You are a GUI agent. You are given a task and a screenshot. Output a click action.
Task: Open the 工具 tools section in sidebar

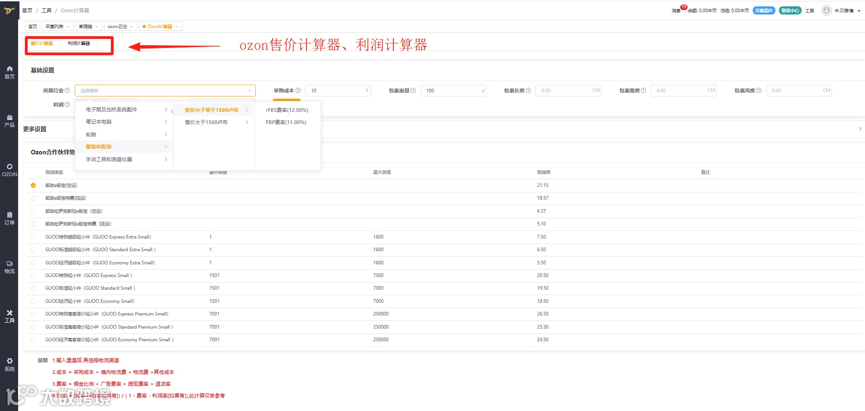tap(10, 316)
